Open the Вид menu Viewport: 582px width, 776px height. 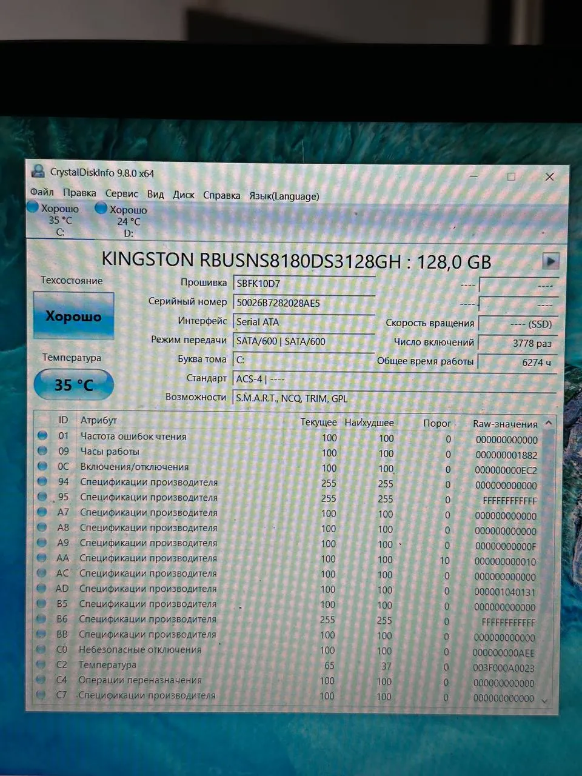155,194
